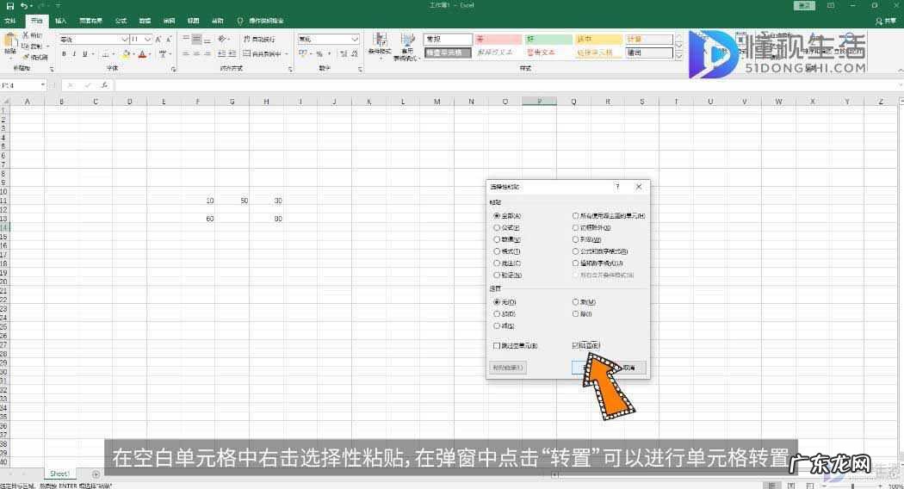Select the Values (V) paste radio button
The height and width of the screenshot is (489, 904).
coord(497,239)
